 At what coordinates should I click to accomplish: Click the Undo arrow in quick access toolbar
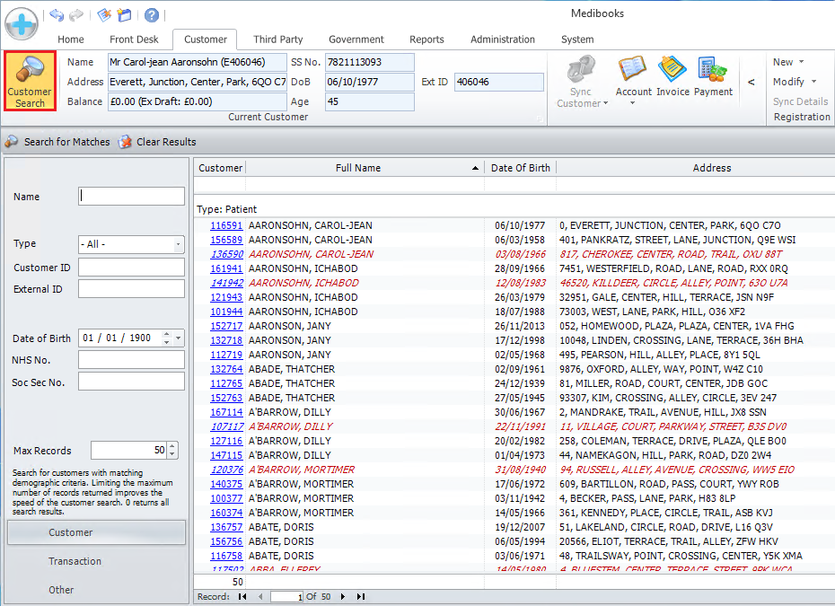pyautogui.click(x=57, y=15)
